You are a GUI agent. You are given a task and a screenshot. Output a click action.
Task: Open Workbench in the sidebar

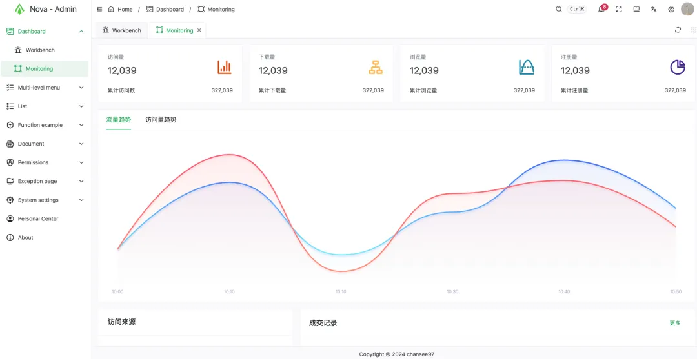click(45, 50)
